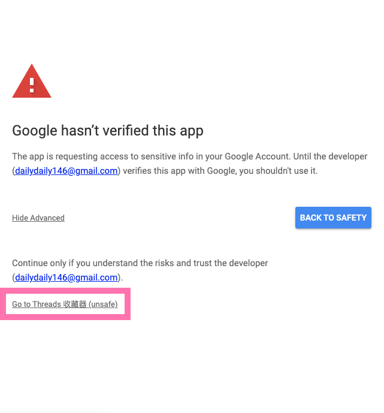
Task: Click the red warning triangle icon
Action: (x=32, y=81)
